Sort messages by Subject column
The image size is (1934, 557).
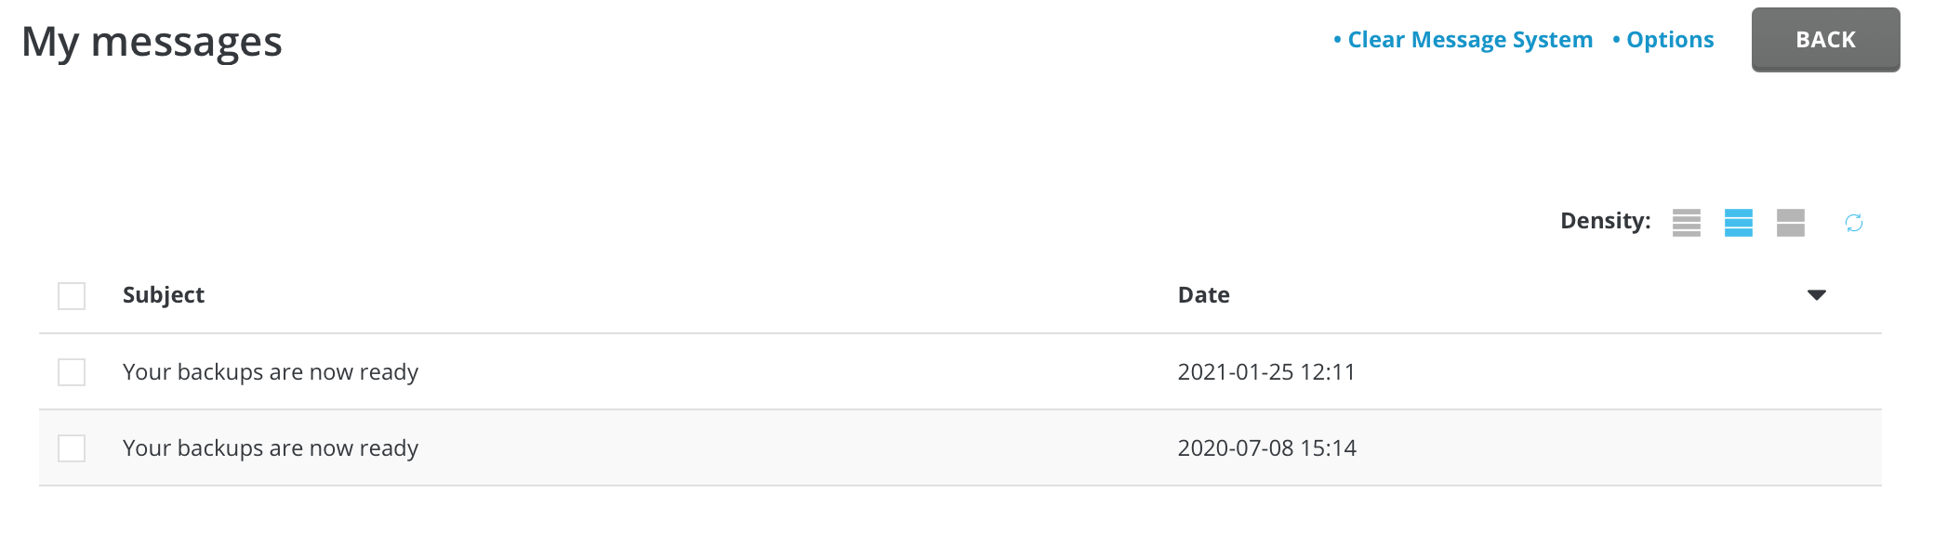click(x=164, y=295)
